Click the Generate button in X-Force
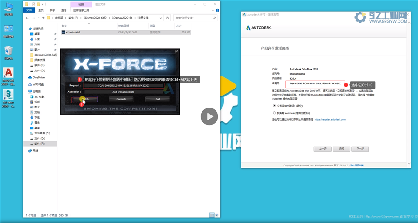The image size is (418, 223). [x=121, y=99]
